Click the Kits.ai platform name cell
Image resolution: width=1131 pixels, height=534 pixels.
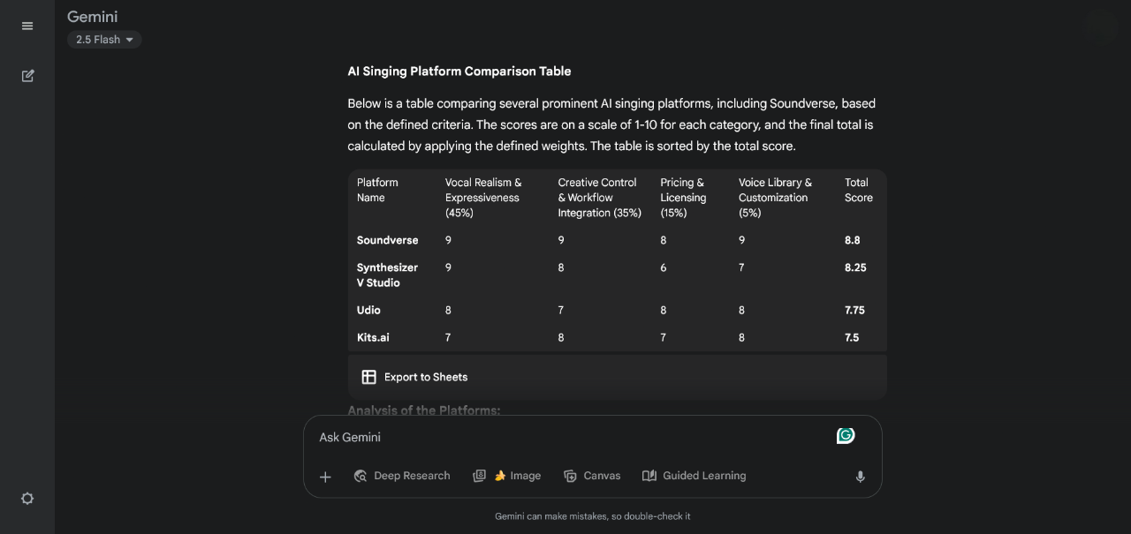[x=373, y=337]
